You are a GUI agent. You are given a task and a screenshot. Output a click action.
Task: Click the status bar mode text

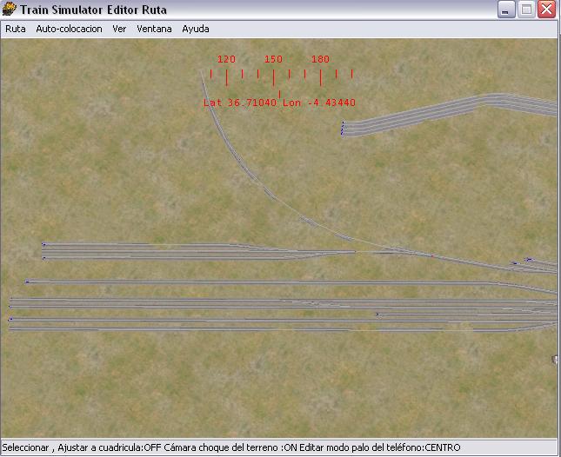pyautogui.click(x=231, y=448)
